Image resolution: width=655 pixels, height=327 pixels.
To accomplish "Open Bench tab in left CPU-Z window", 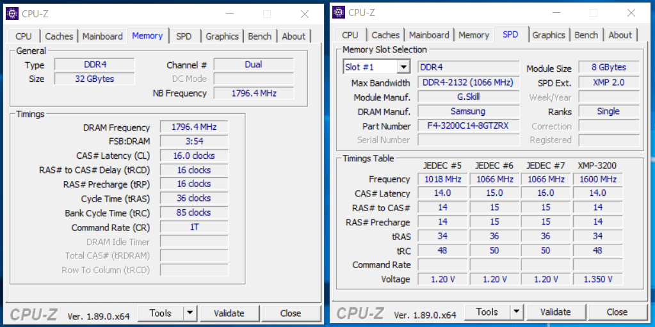I will [260, 36].
